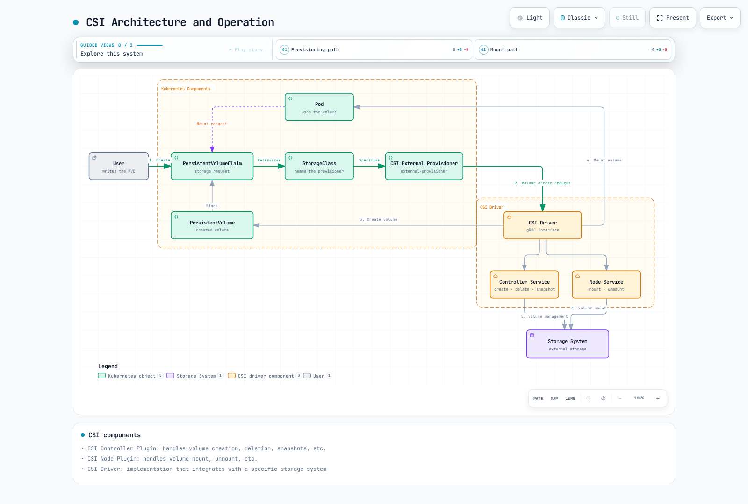Open the Export dropdown menu

tap(719, 18)
